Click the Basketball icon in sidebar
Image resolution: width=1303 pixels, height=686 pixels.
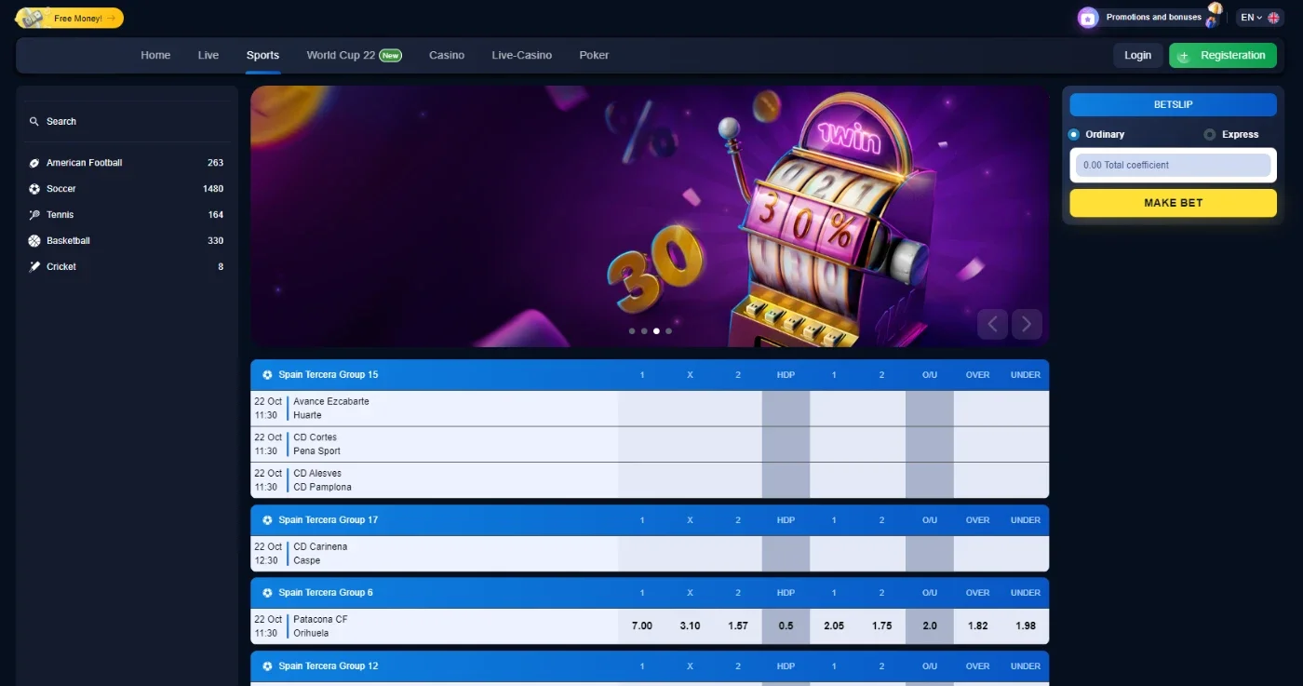click(34, 241)
